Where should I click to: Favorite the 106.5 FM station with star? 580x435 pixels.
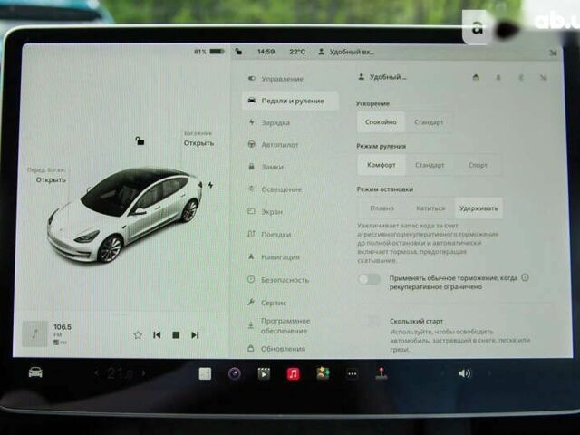pos(138,334)
